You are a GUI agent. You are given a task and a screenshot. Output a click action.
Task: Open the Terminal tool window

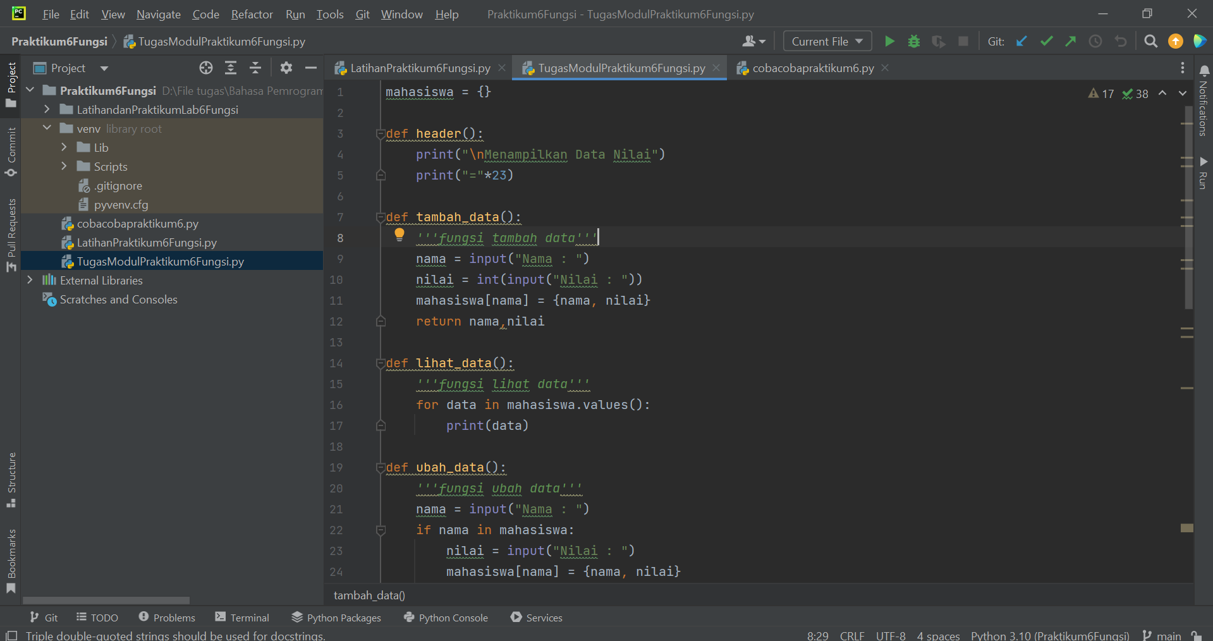tap(242, 618)
